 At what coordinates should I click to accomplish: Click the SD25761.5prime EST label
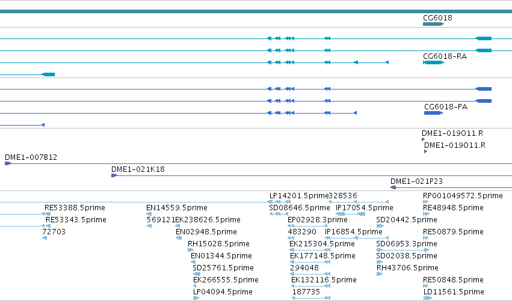pos(223,268)
